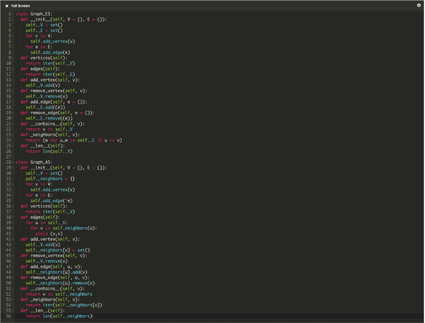This screenshot has width=425, height=323.
Task: Fold outer loop at line 39
Action: tap(13, 223)
